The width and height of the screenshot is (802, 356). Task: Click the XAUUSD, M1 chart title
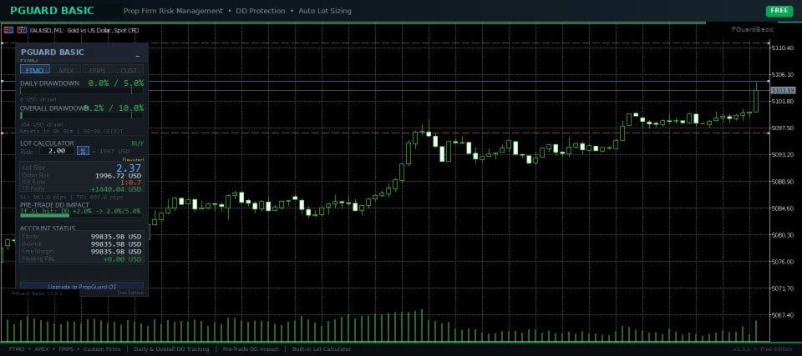click(x=84, y=30)
